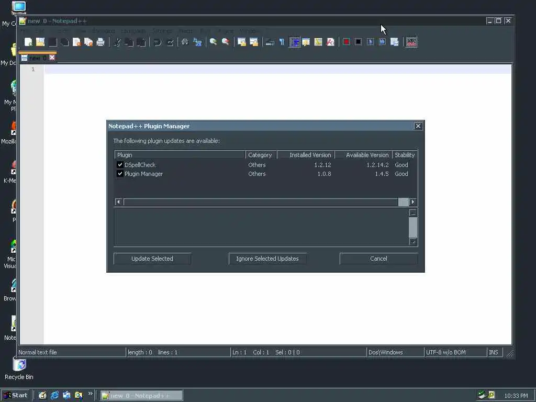This screenshot has width=536, height=402.
Task: Click Cancel in Plugin Manager dialog
Action: pos(378,259)
